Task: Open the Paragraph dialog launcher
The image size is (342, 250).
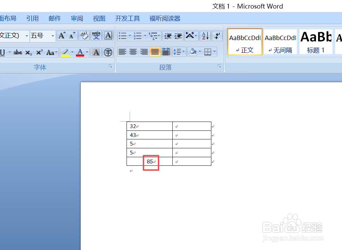Action: (220, 66)
